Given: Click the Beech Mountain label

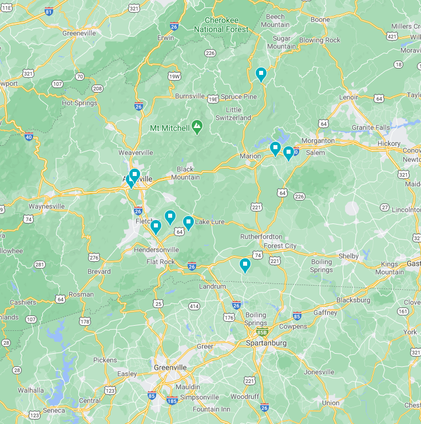Looking at the screenshot, I should click(275, 21).
